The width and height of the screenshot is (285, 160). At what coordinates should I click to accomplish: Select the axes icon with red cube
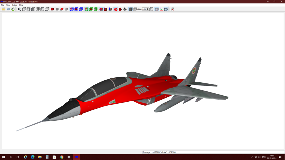tap(106, 9)
